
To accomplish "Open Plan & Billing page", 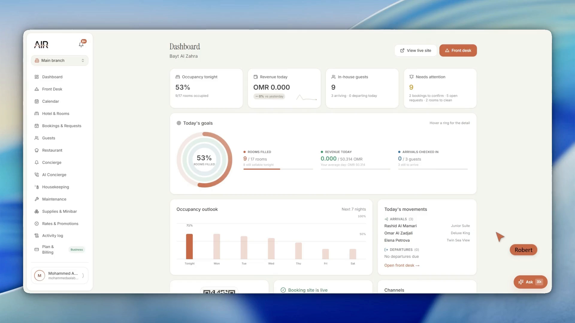I will [60, 249].
